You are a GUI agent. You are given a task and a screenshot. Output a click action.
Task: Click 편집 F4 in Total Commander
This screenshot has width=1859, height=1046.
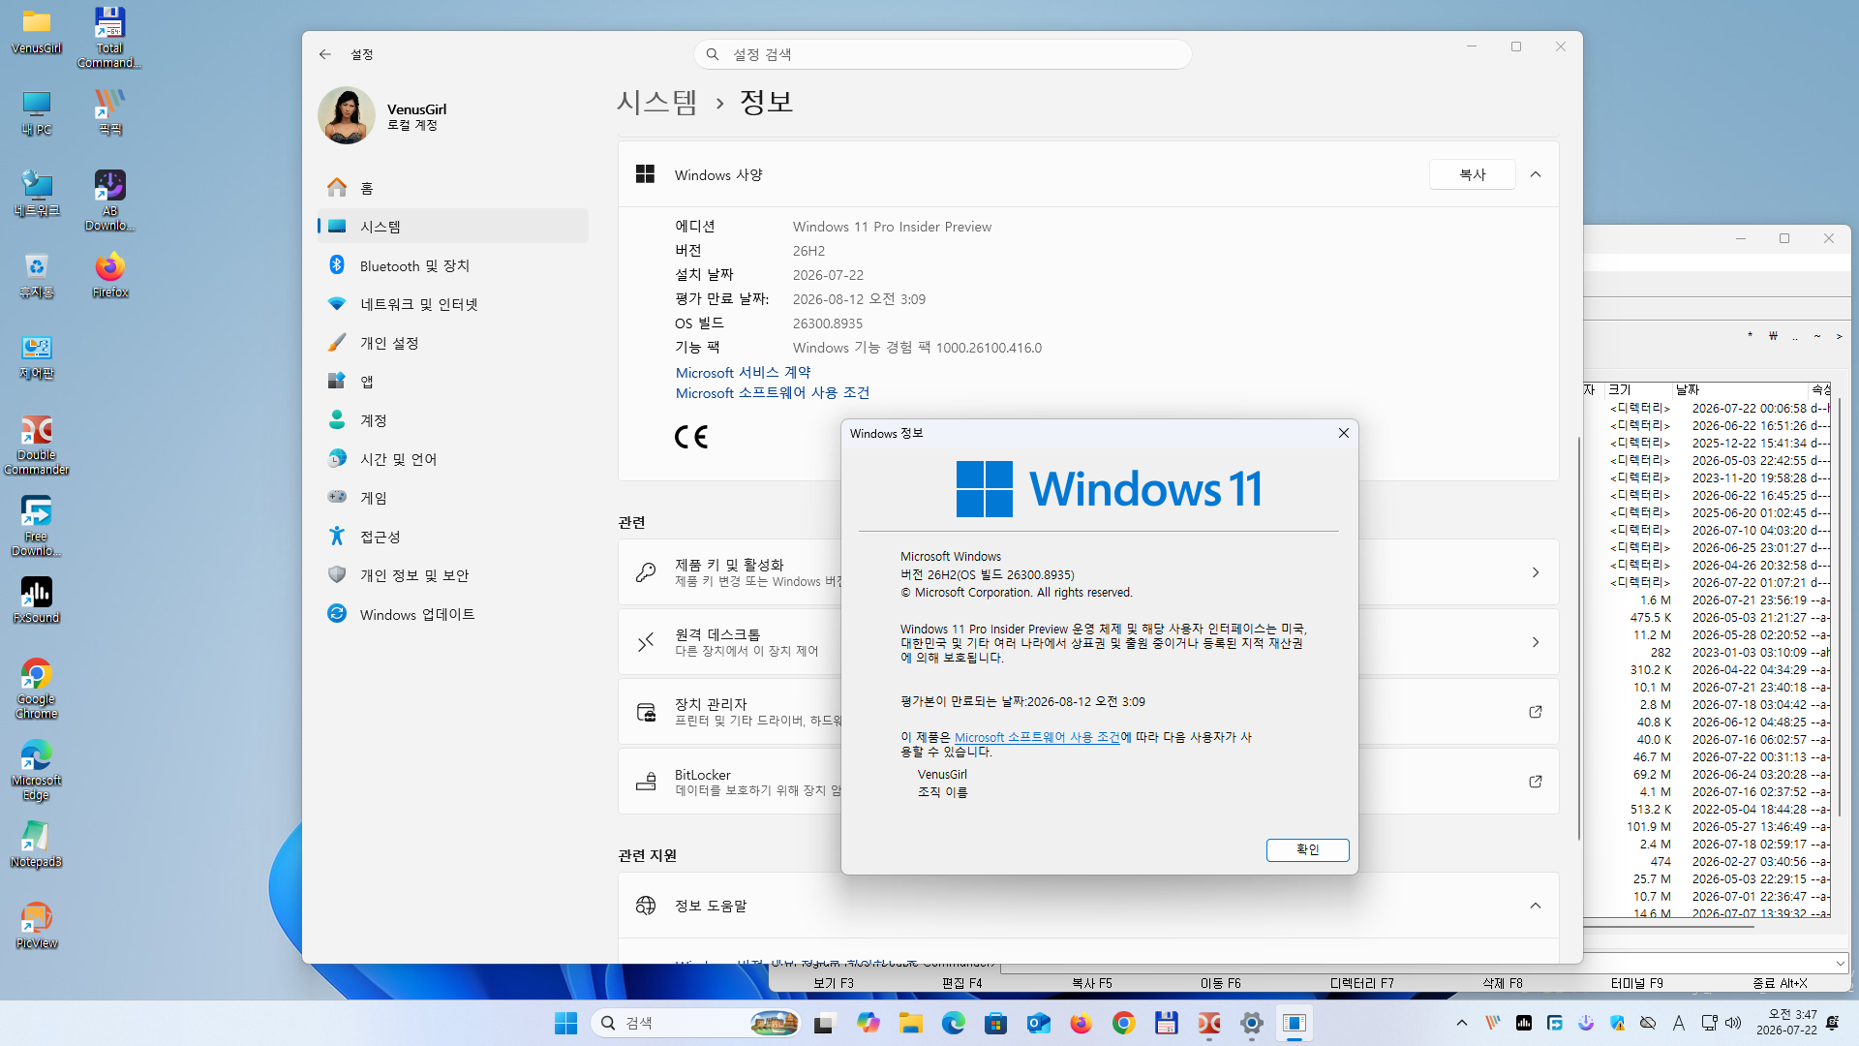click(962, 983)
